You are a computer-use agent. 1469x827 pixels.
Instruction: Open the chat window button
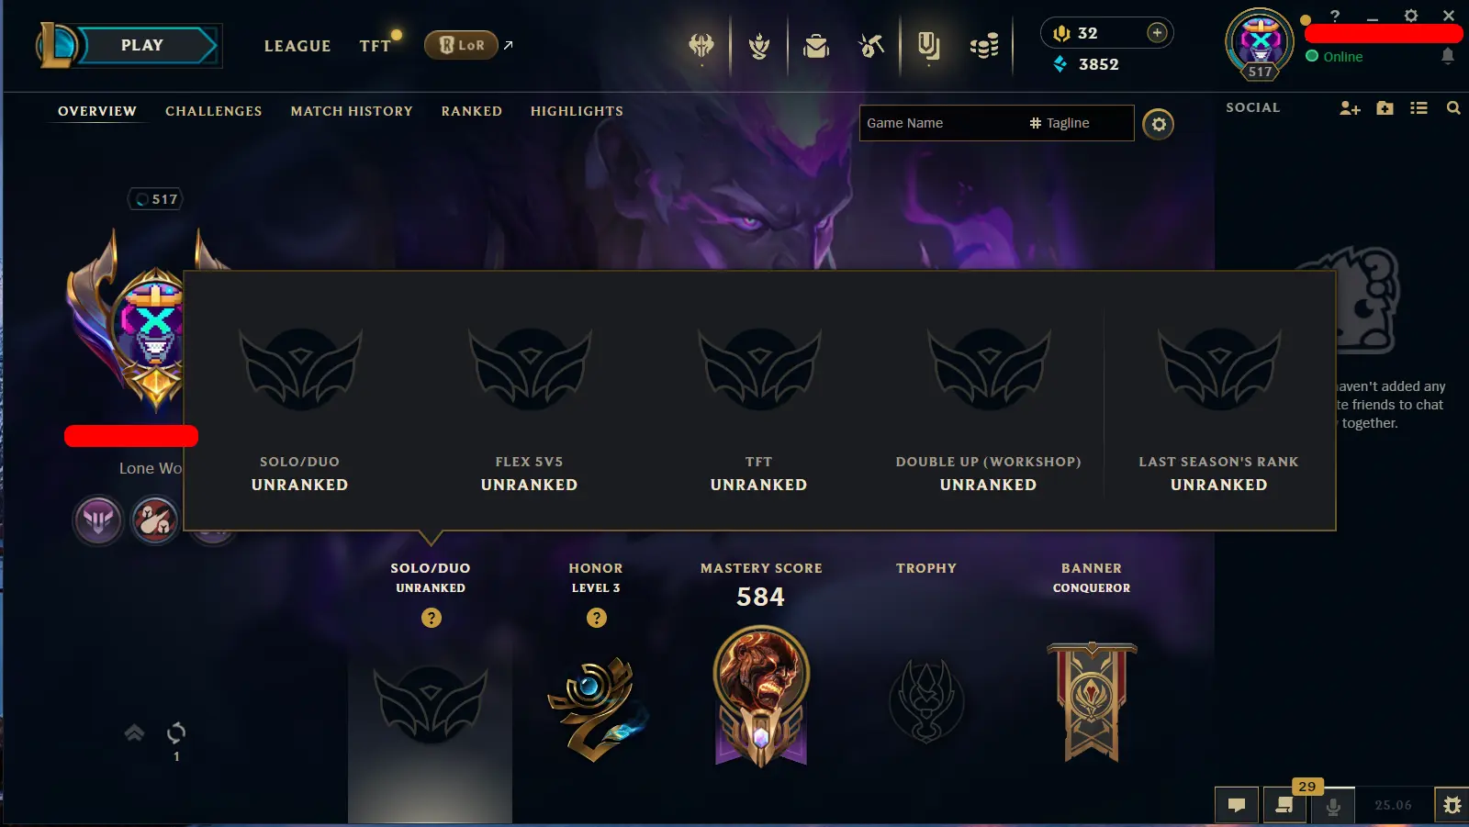(x=1237, y=805)
